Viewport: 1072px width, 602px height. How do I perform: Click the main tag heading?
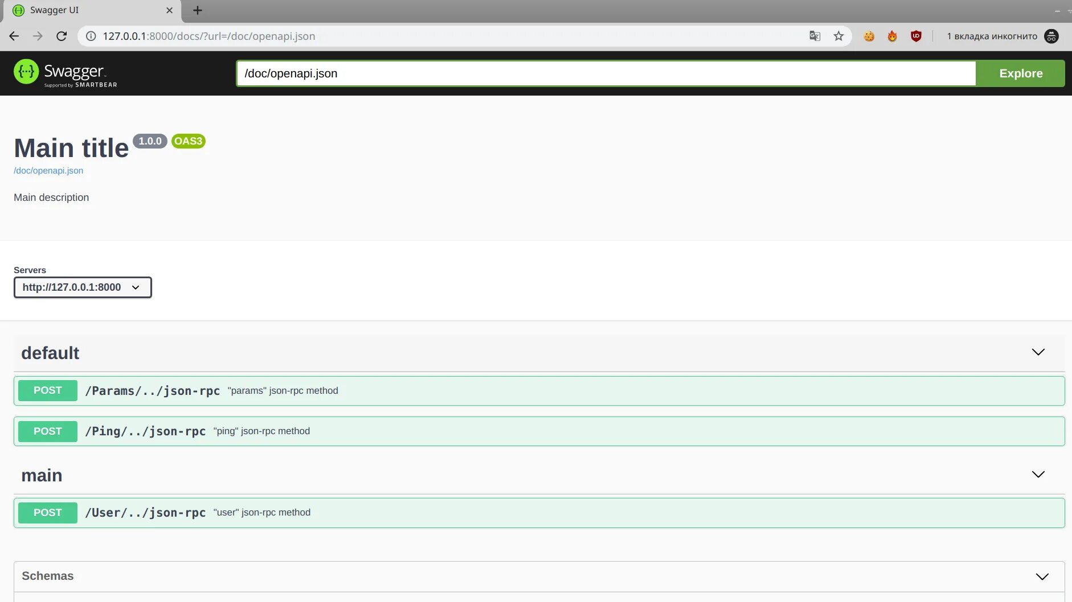coord(42,475)
